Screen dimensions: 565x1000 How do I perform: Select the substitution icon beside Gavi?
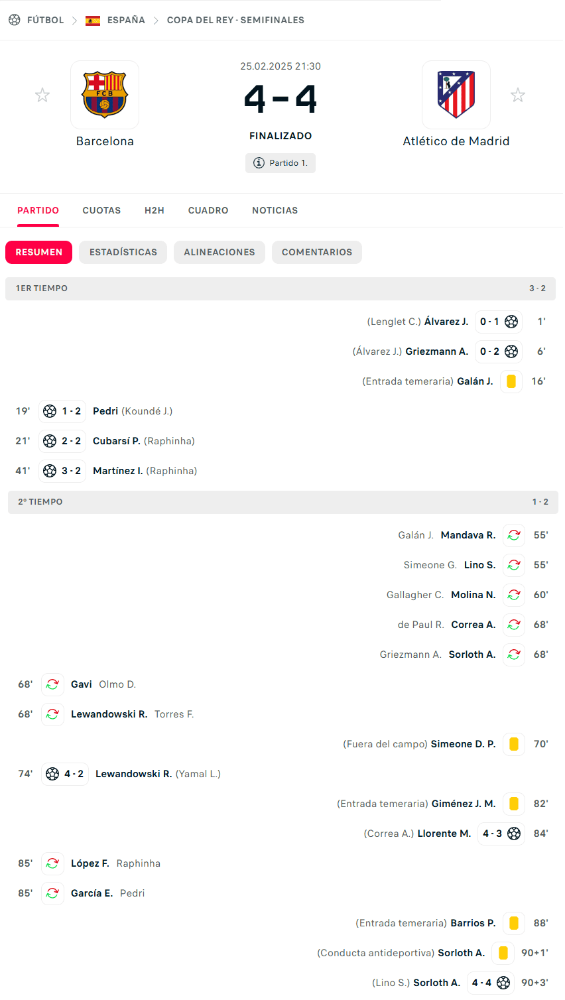click(x=52, y=684)
